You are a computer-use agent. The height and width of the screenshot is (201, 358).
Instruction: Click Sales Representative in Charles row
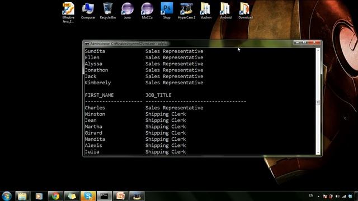[x=174, y=108]
